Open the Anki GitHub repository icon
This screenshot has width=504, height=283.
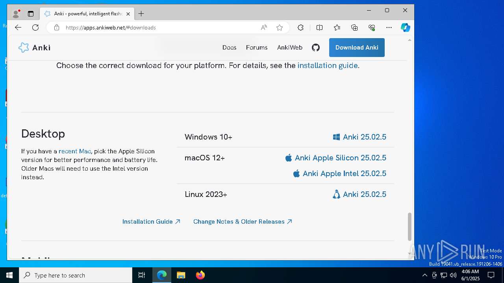316,48
